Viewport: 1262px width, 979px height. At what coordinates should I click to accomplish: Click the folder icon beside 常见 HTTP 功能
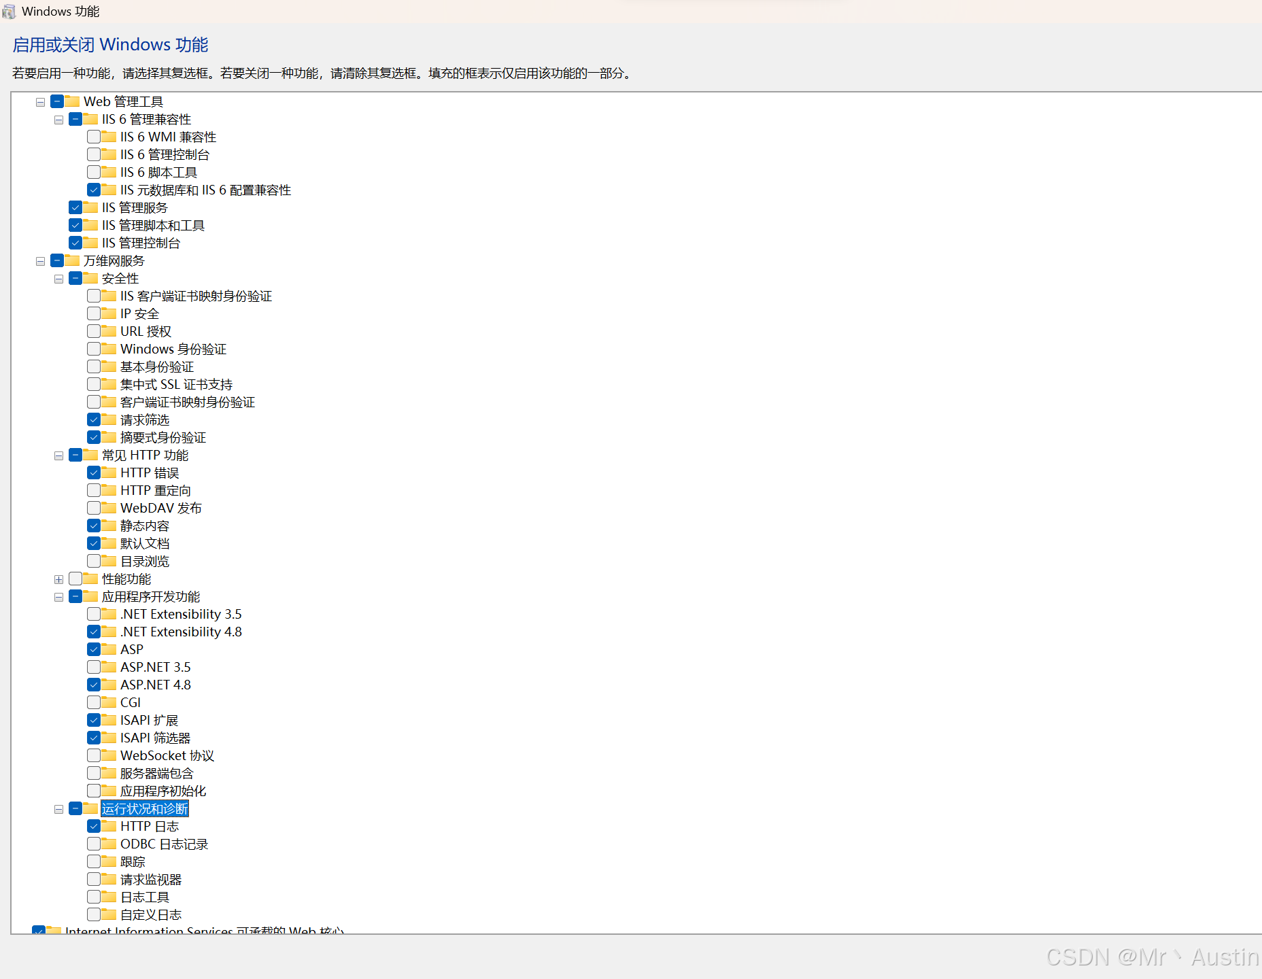(x=91, y=455)
